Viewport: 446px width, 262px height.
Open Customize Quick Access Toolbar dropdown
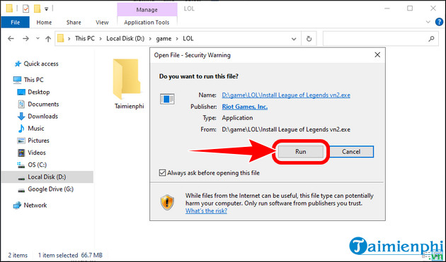46,9
